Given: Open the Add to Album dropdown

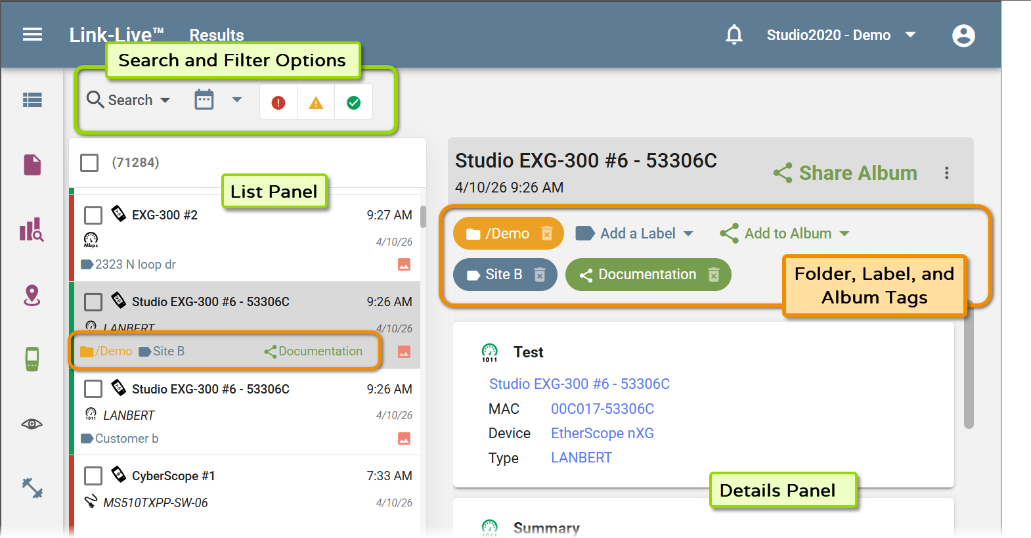Looking at the screenshot, I should tap(785, 233).
